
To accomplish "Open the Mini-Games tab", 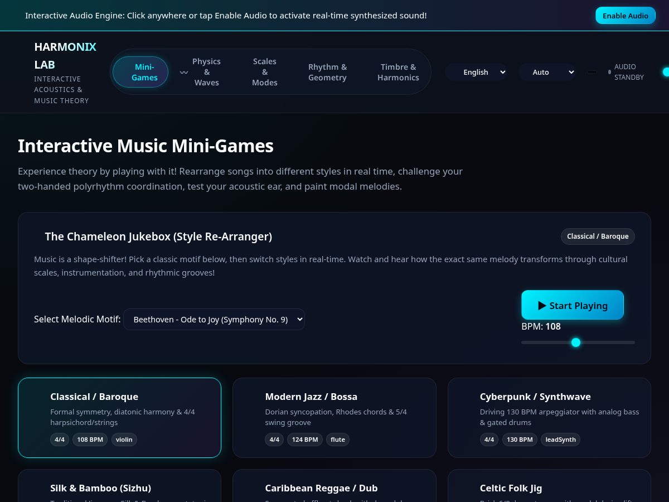I will (140, 72).
